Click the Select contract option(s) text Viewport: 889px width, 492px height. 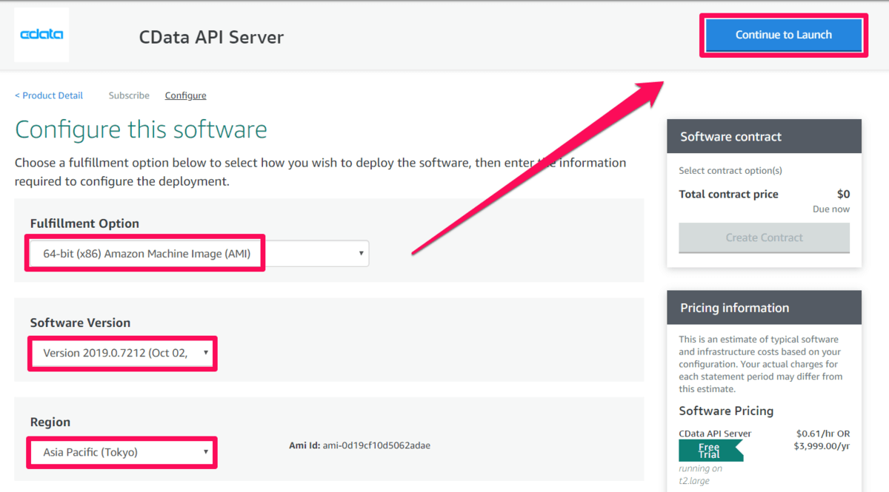pos(730,171)
